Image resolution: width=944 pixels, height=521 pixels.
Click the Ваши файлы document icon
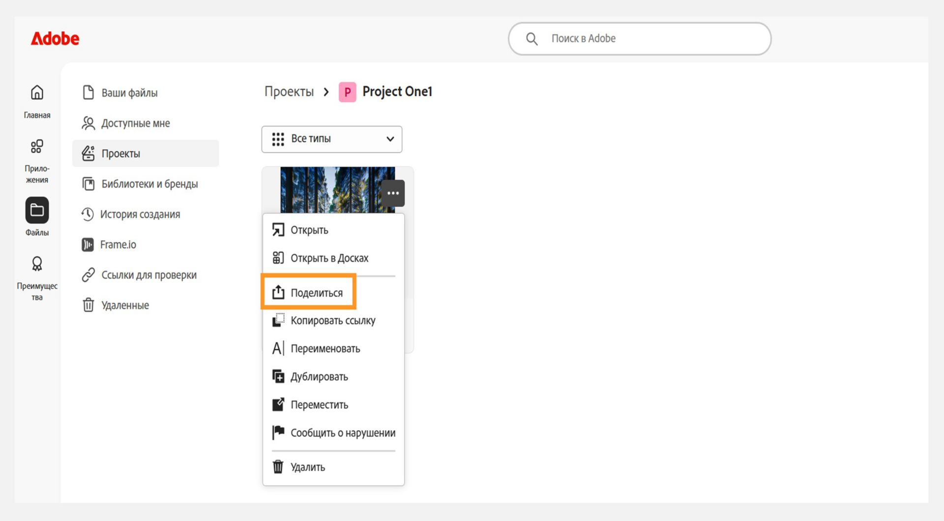pos(88,92)
